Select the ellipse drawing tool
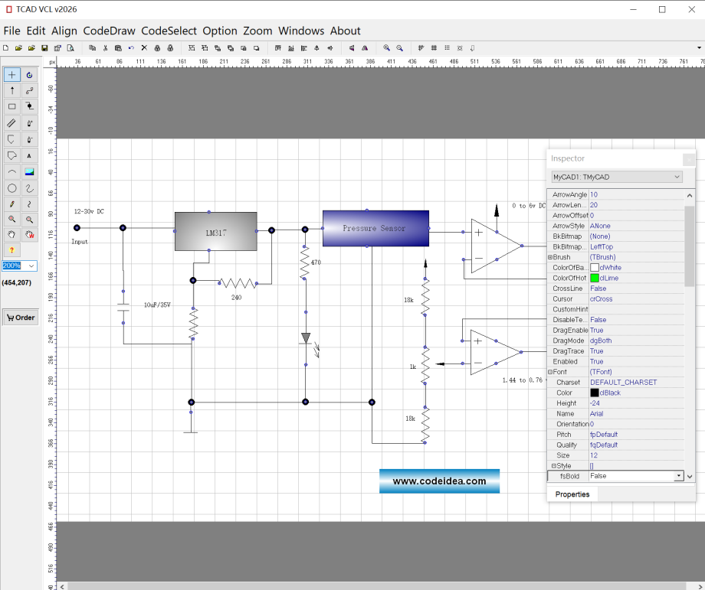This screenshot has height=590, width=705. pos(12,188)
